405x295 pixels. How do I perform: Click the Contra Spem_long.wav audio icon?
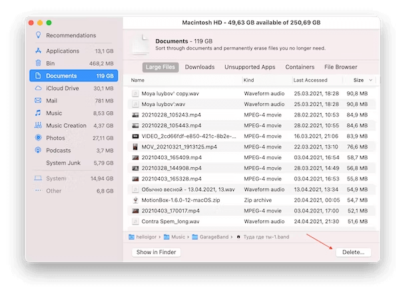[135, 221]
